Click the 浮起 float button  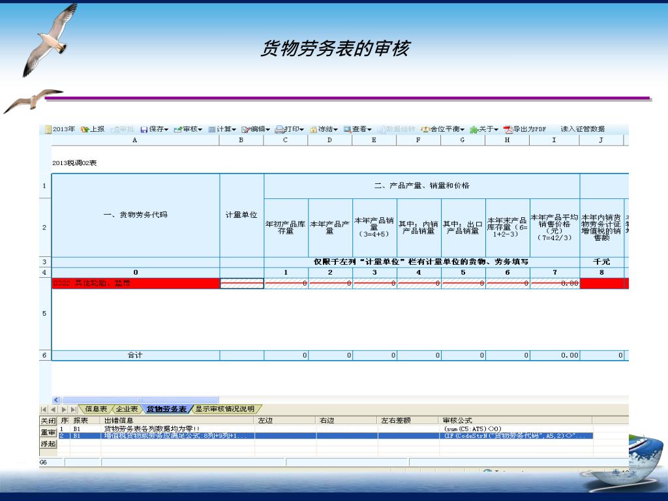[x=48, y=444]
